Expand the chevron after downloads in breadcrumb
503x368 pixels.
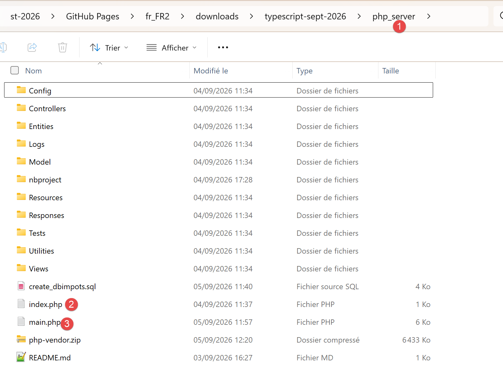[251, 16]
